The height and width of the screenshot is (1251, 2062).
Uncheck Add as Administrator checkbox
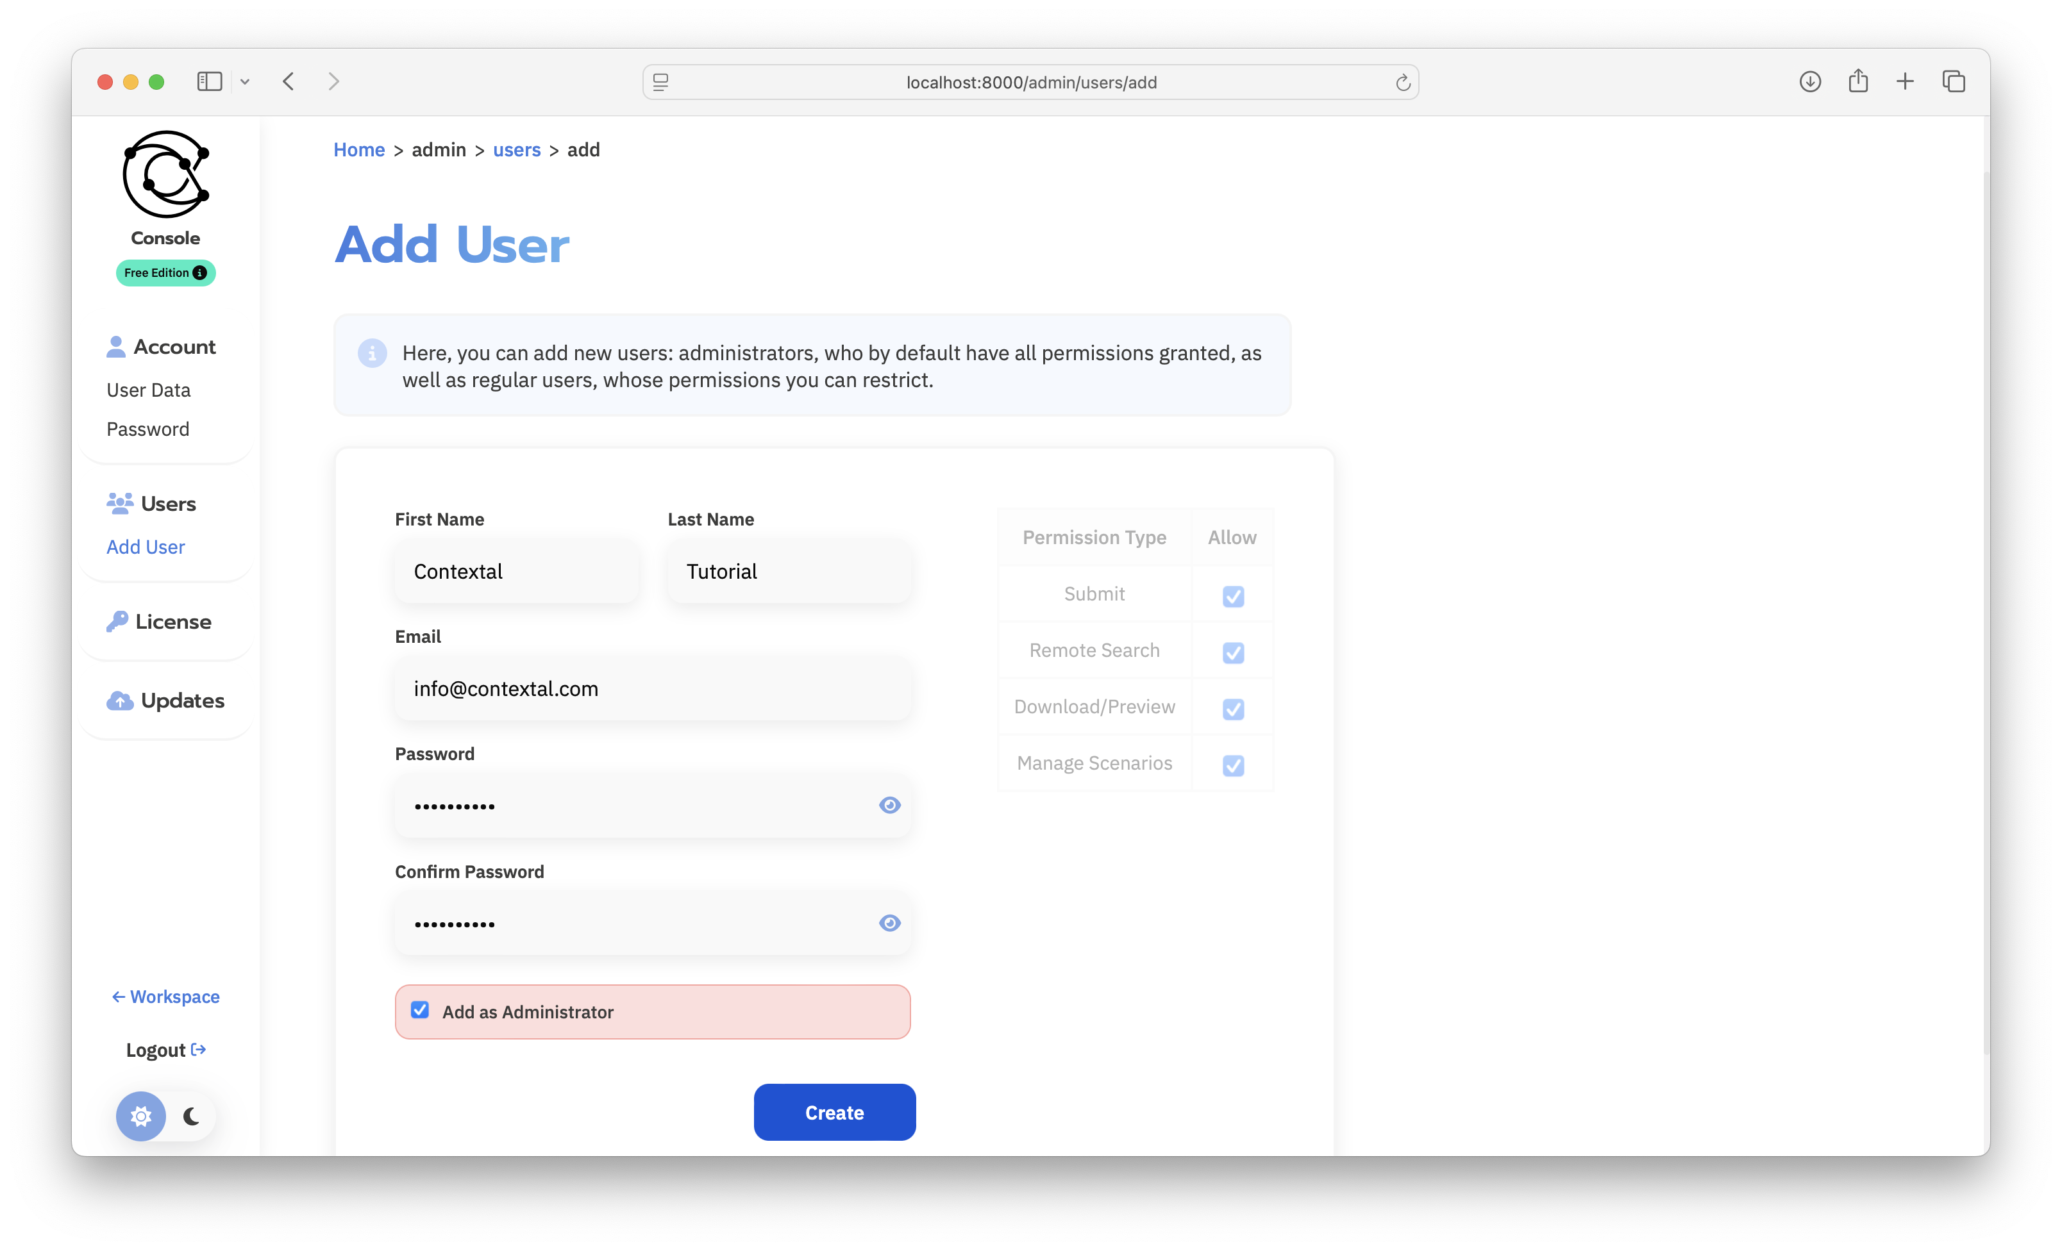tap(420, 1010)
